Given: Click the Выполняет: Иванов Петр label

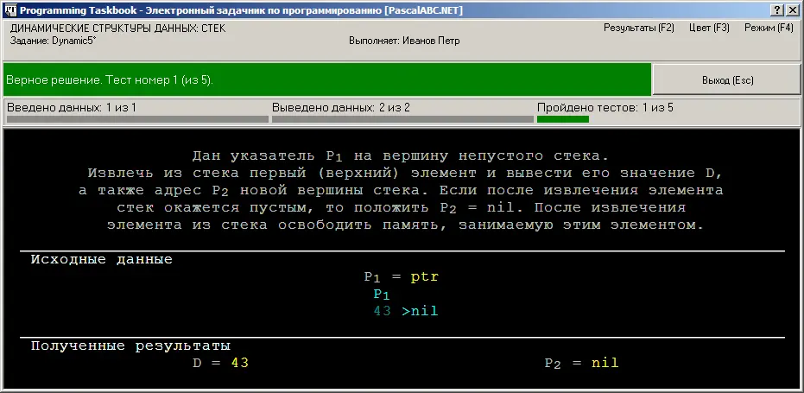Looking at the screenshot, I should pyautogui.click(x=403, y=41).
